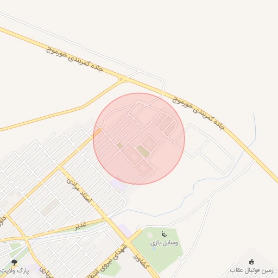
Task: Click the gray striped block in the street grid
Action: coord(50,207)
